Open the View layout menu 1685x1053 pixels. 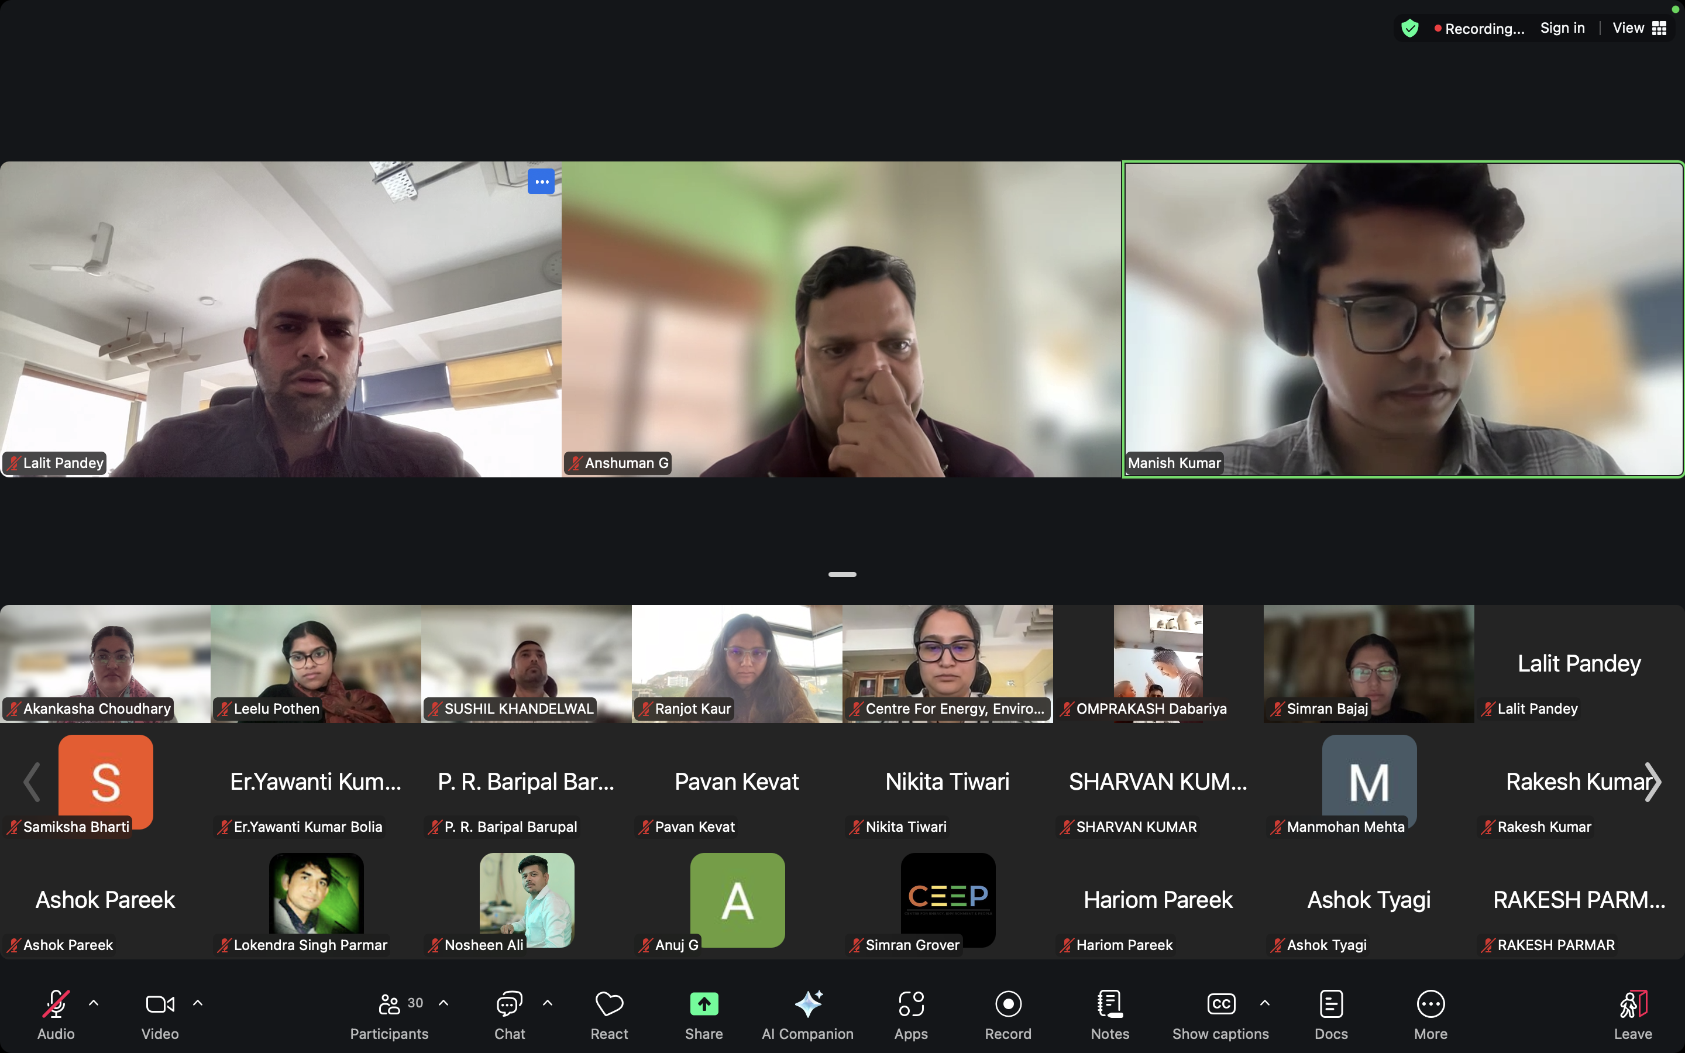click(x=1639, y=29)
